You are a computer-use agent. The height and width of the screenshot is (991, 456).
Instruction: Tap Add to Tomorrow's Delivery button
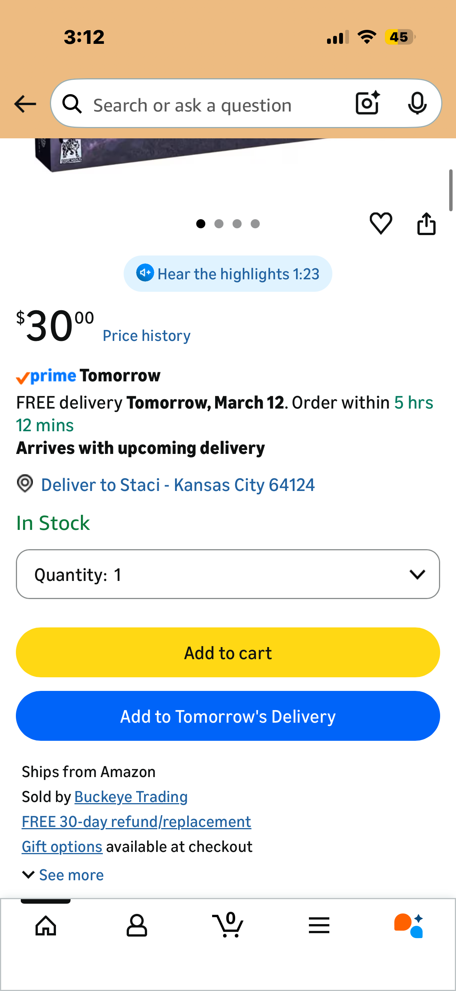point(228,716)
